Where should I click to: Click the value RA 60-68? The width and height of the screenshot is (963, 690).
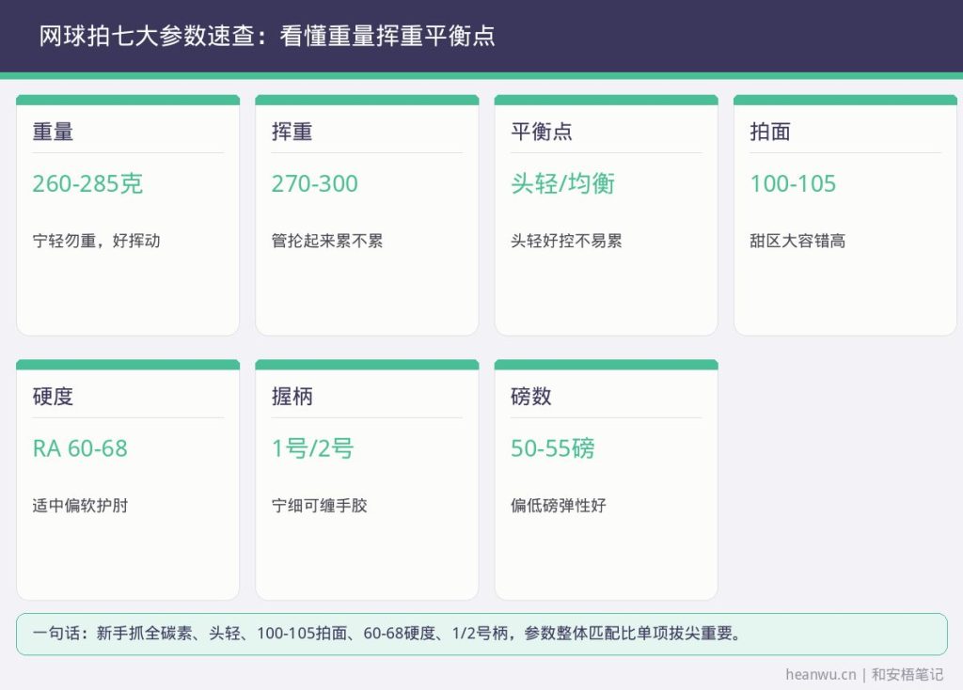pos(80,448)
